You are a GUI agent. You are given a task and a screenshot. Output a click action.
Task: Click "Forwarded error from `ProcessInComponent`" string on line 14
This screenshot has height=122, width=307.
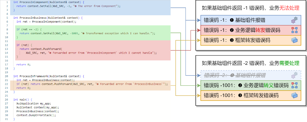[x=101, y=53]
